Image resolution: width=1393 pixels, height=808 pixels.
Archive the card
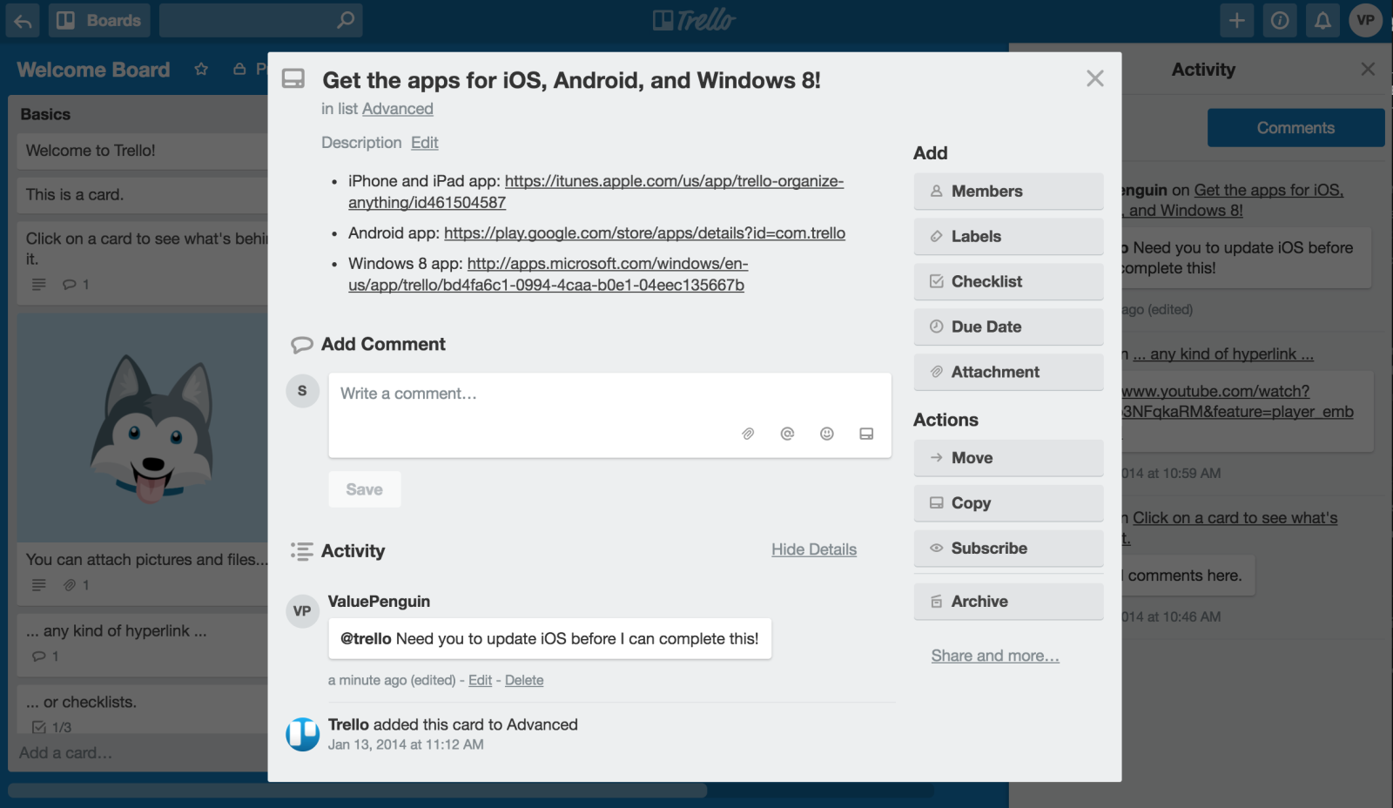pos(1008,602)
